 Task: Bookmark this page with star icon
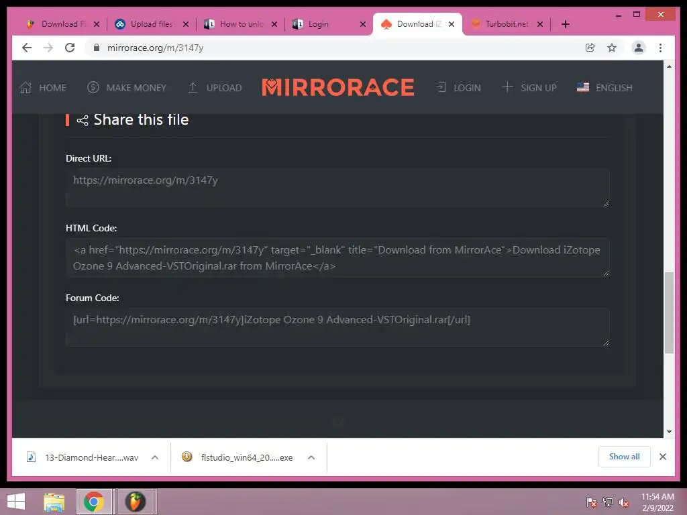click(612, 48)
